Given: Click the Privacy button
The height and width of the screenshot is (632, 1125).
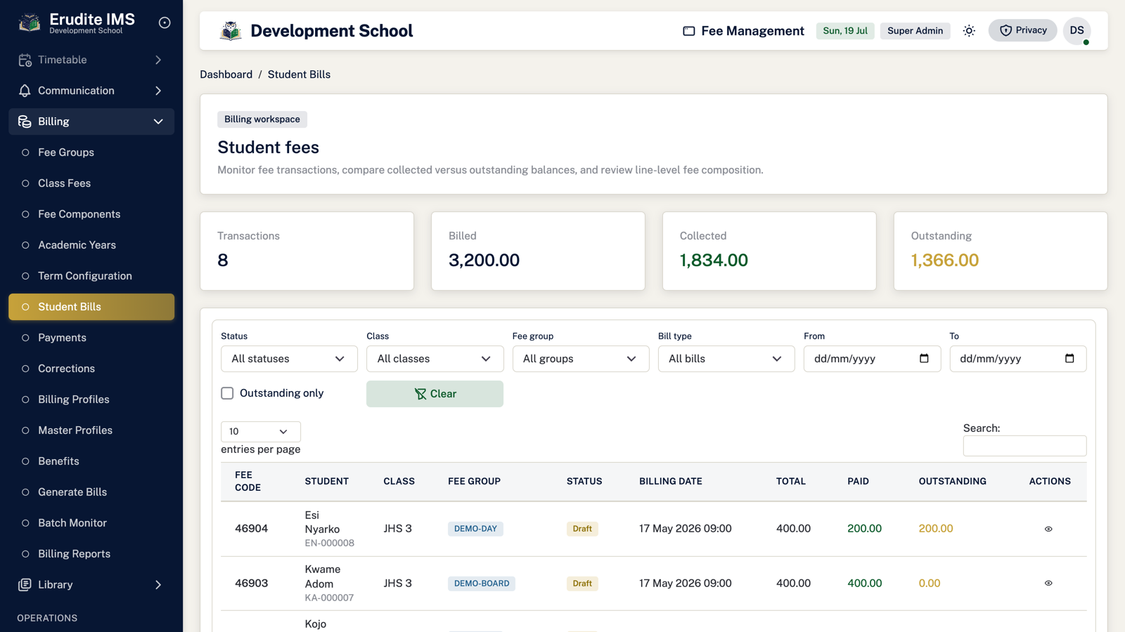Looking at the screenshot, I should click(x=1022, y=30).
